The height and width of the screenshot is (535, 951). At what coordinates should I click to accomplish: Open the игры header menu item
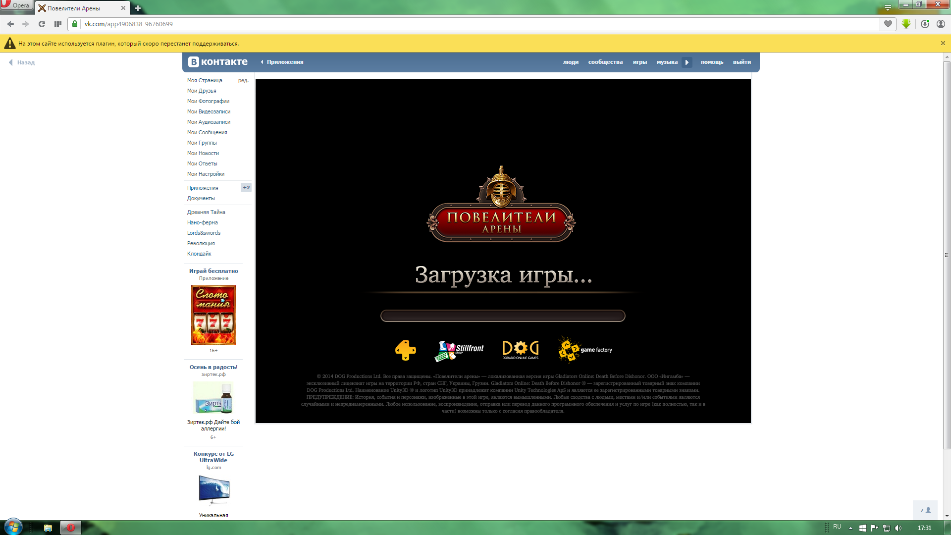coord(639,62)
